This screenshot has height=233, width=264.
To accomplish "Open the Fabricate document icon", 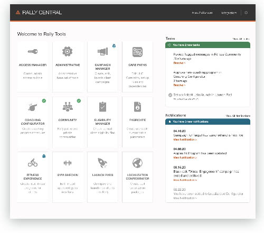I will pyautogui.click(x=137, y=107).
